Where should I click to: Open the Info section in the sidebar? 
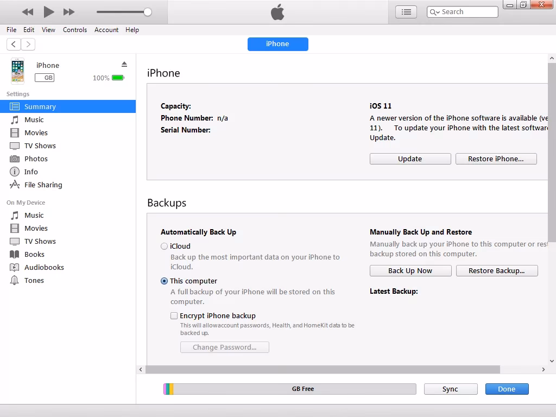(x=31, y=172)
